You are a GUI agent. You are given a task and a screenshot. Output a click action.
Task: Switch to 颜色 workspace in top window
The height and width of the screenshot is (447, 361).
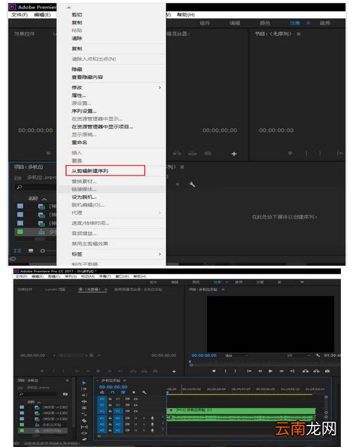tap(265, 23)
